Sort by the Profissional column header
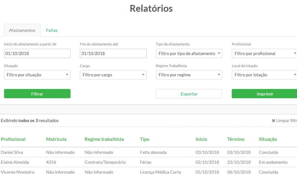 [13, 139]
